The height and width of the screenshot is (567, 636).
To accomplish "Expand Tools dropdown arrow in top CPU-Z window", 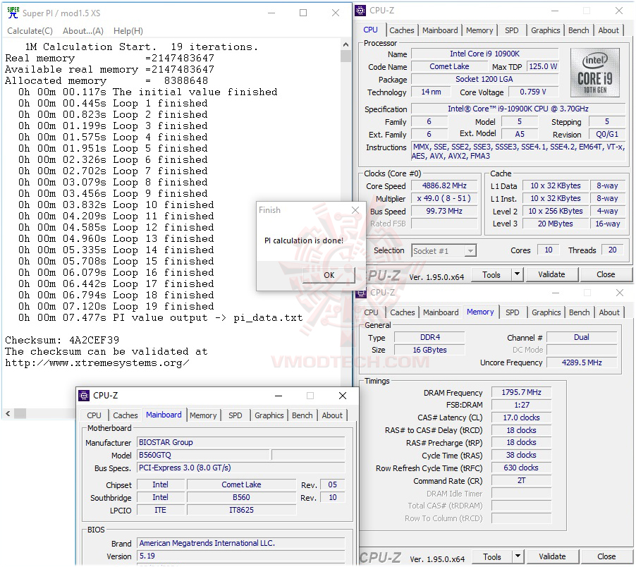I will (x=517, y=275).
